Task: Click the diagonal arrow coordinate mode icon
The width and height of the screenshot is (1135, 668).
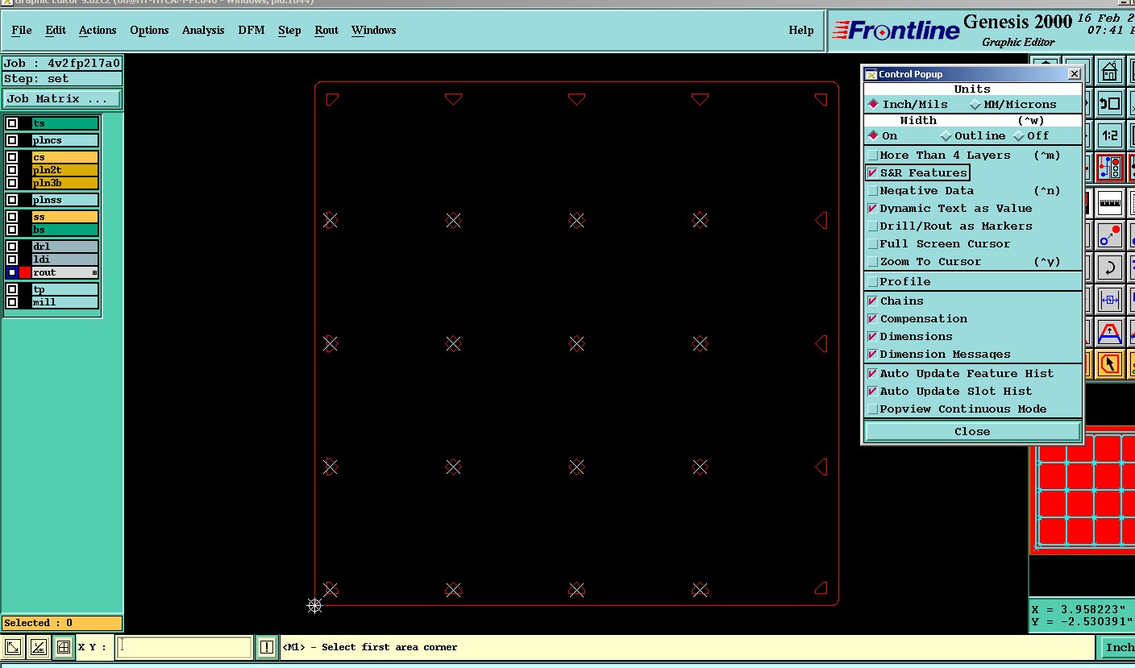Action: pyautogui.click(x=13, y=647)
